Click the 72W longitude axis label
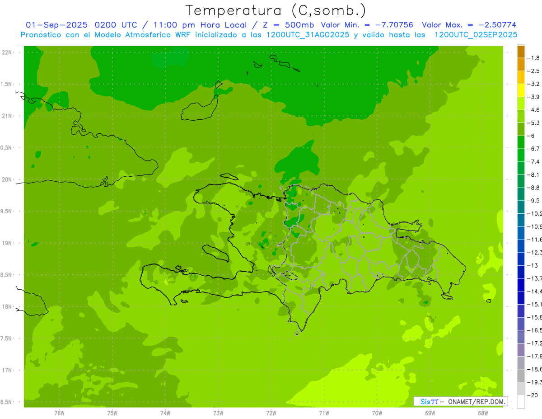The width and height of the screenshot is (542, 419). coord(271,413)
